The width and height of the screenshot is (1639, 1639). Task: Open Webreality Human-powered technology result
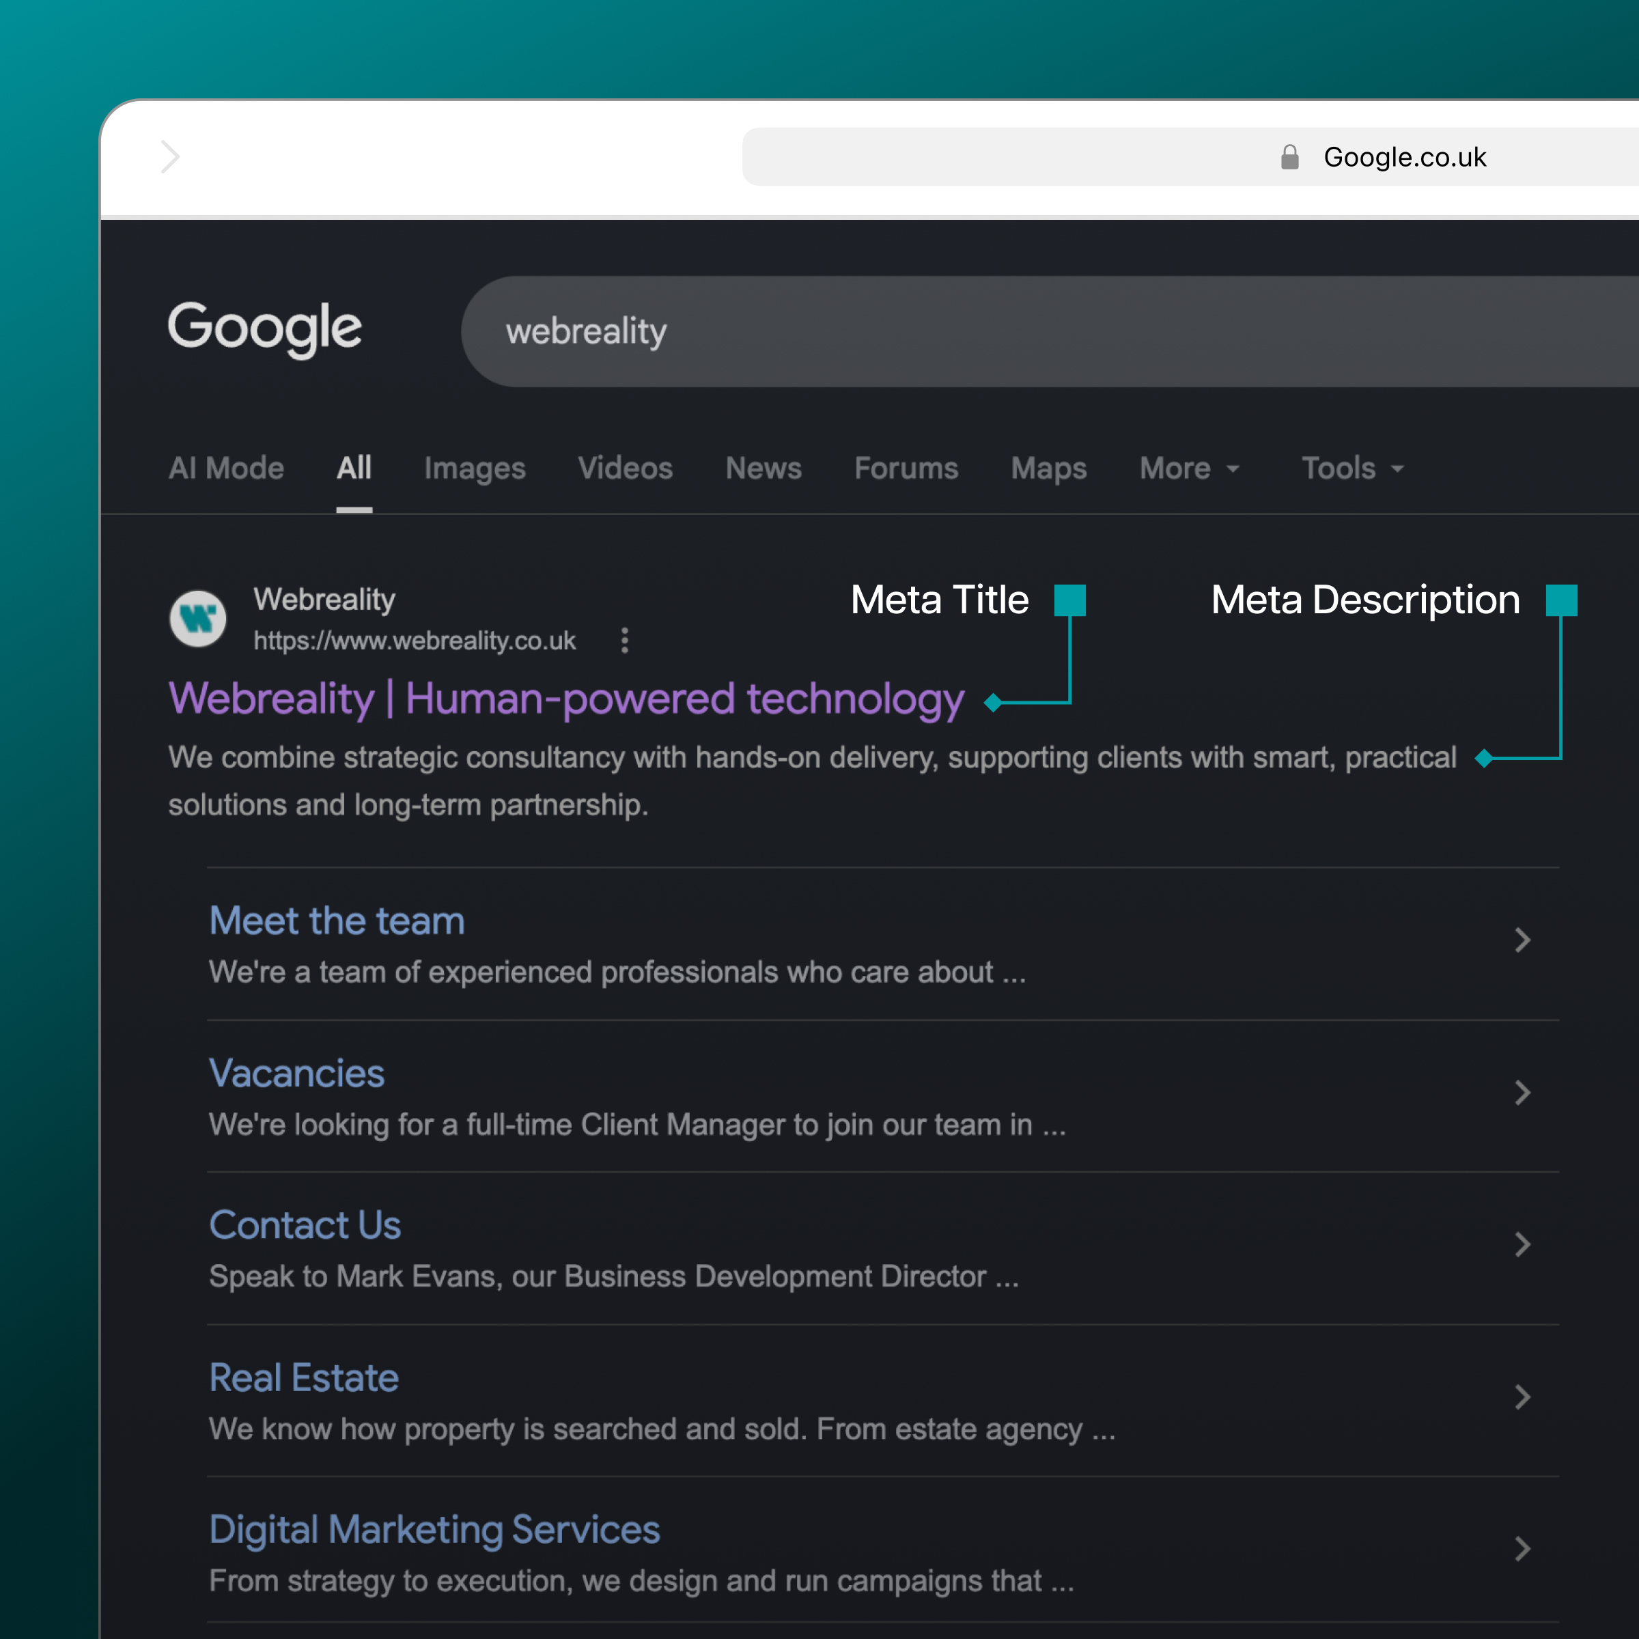tap(566, 700)
